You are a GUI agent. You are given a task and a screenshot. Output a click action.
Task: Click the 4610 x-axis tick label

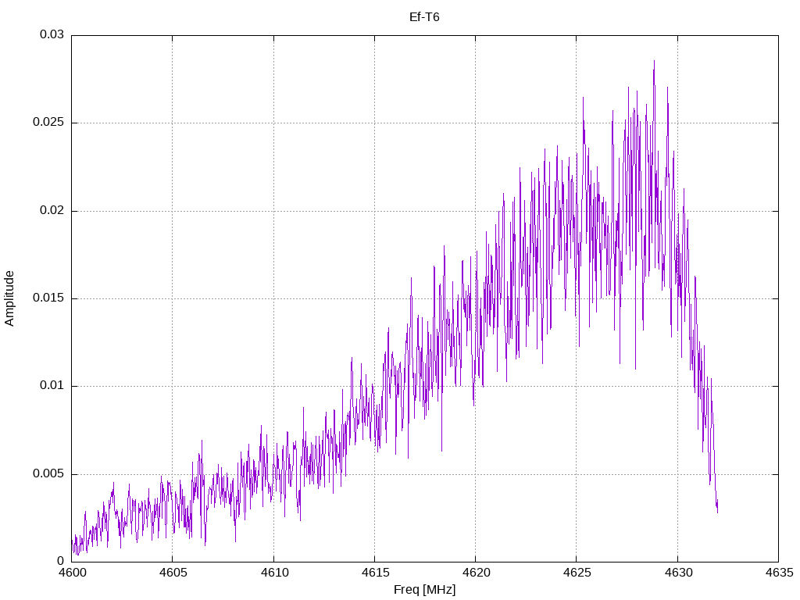[x=274, y=573]
